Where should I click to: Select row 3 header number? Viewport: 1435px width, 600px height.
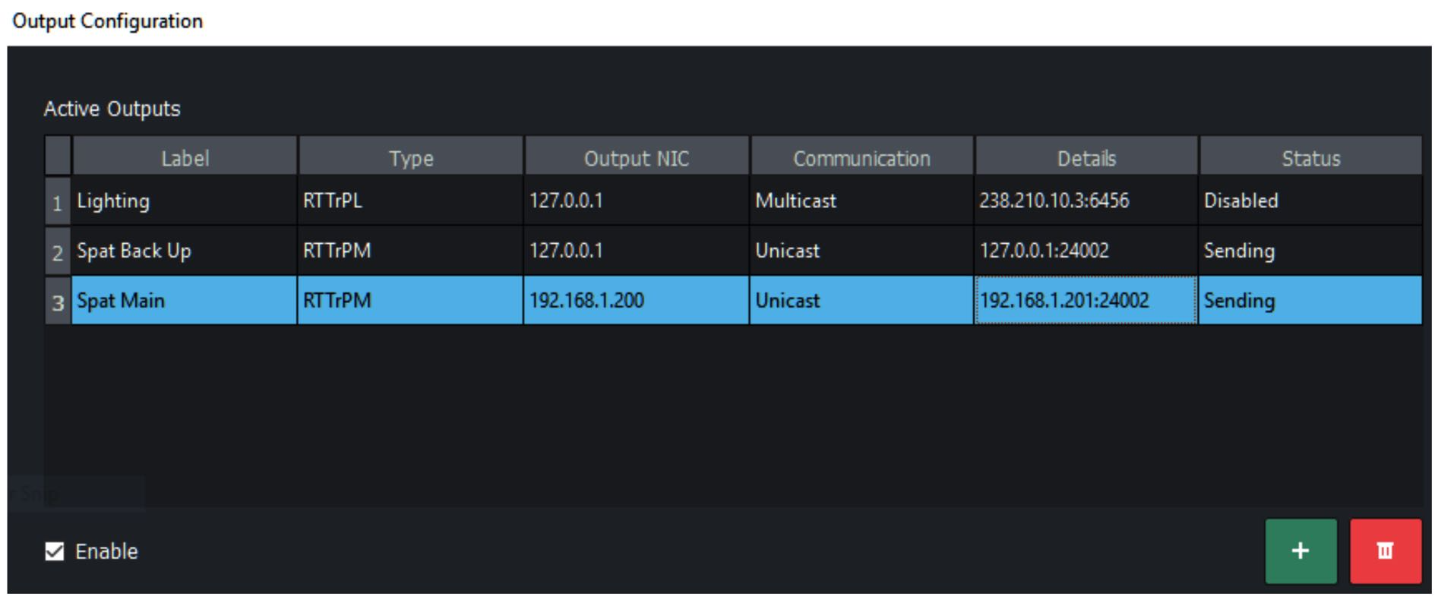[58, 302]
